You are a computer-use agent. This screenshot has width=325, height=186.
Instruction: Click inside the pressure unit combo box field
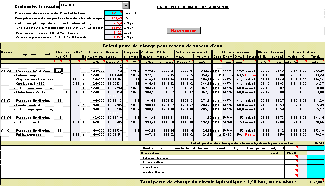point(91,5)
